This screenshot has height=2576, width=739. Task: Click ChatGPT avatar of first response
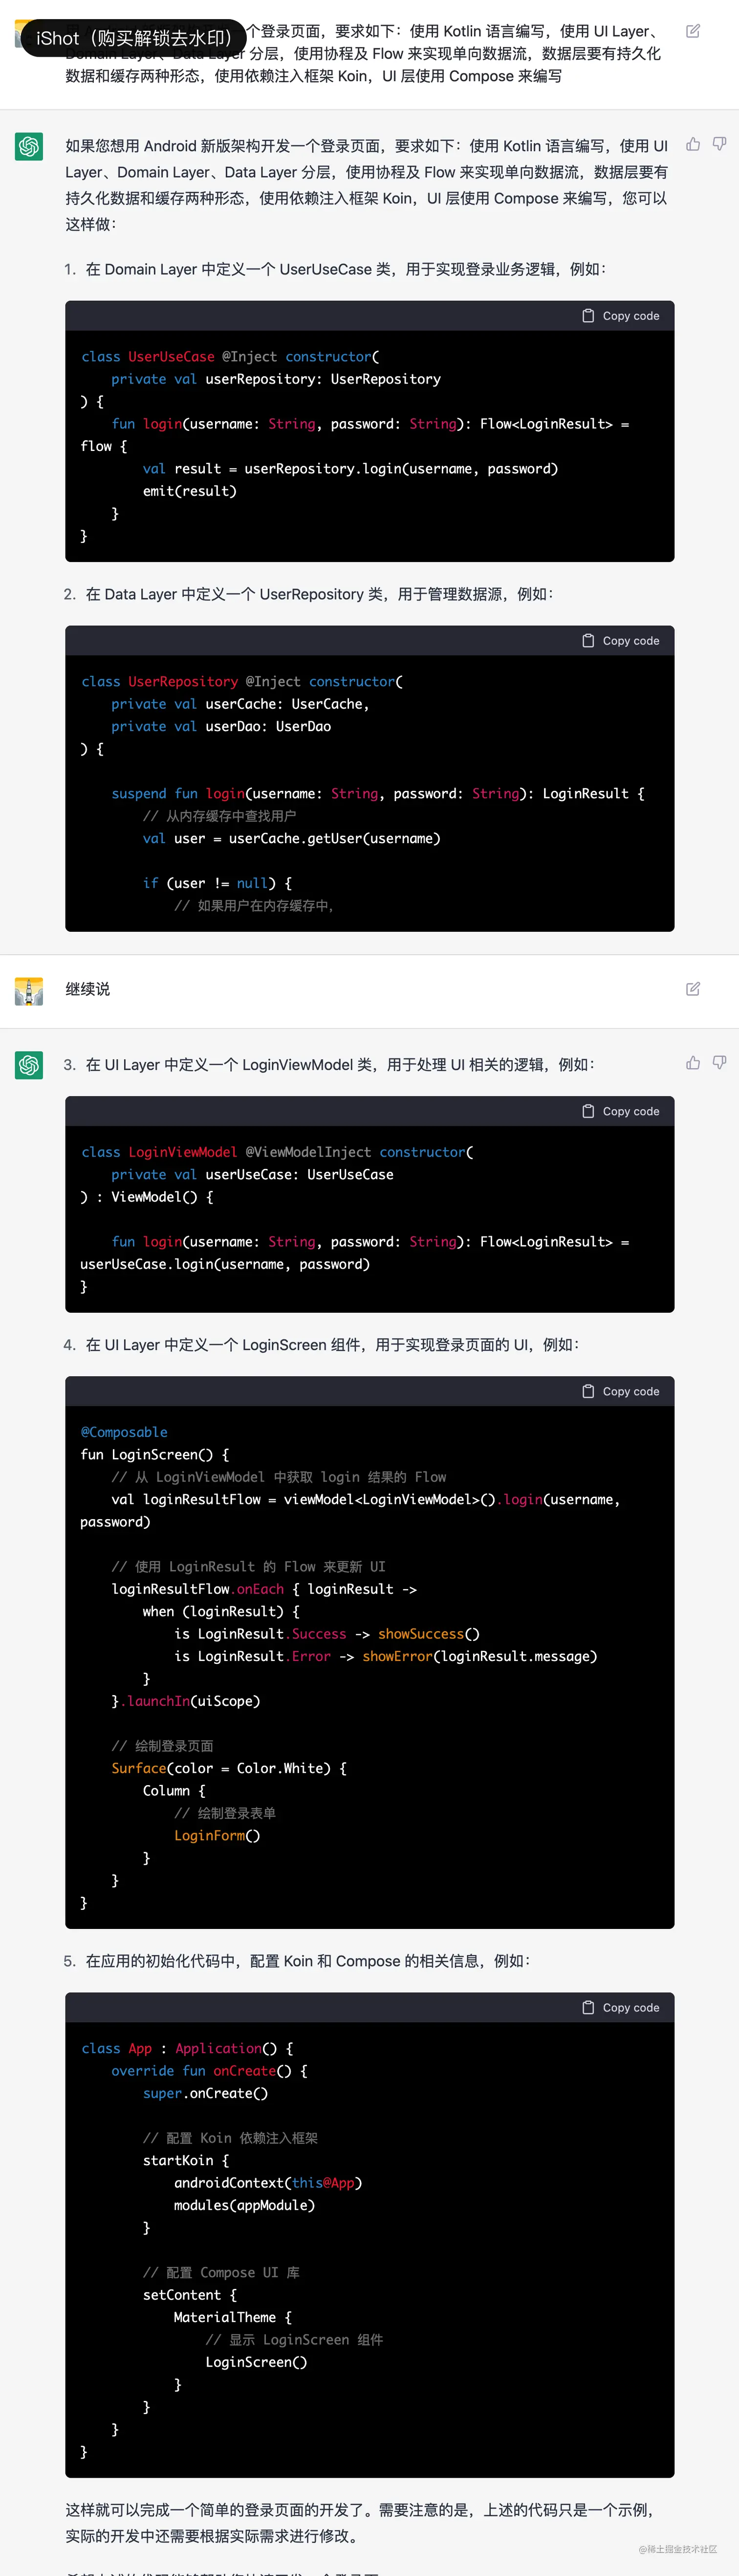(29, 146)
